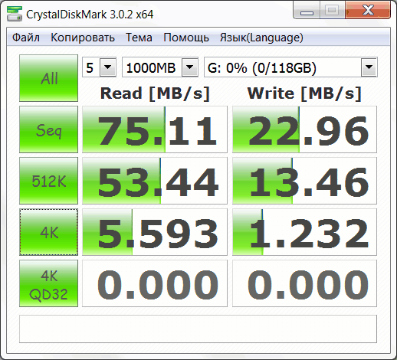
Task: Open the Файл menu
Action: 26,38
